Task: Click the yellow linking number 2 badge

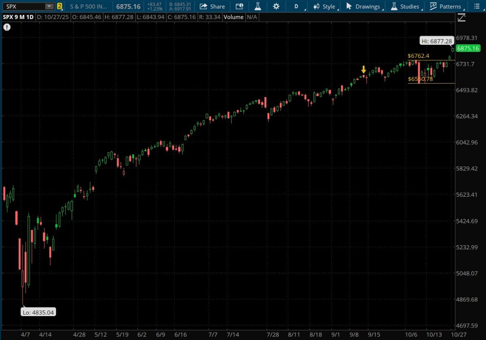Action: (60, 6)
